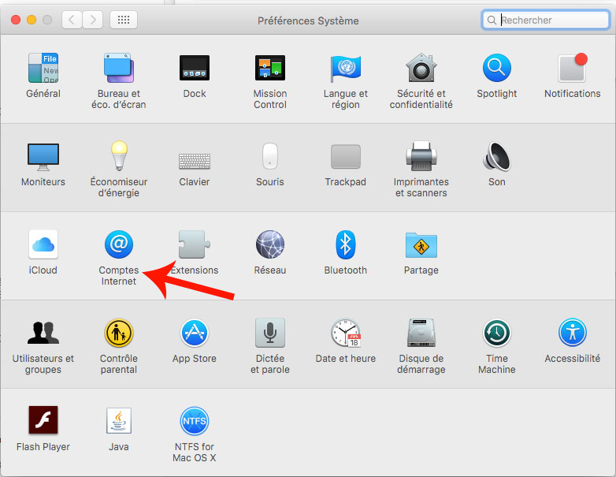Open the Mission Control pane
This screenshot has width=616, height=477.
(270, 69)
